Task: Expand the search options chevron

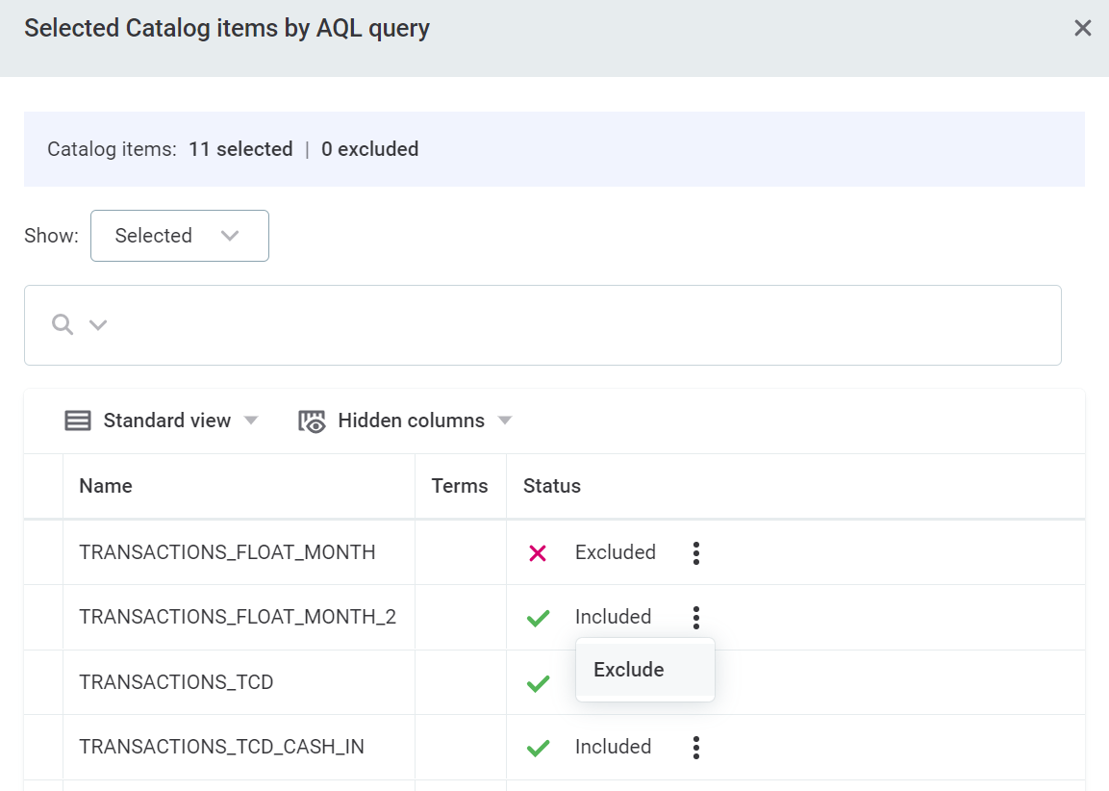Action: (x=97, y=325)
